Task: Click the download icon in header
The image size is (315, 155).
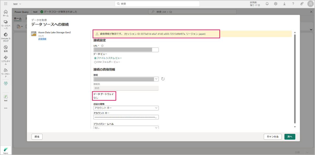Action: coord(284,4)
